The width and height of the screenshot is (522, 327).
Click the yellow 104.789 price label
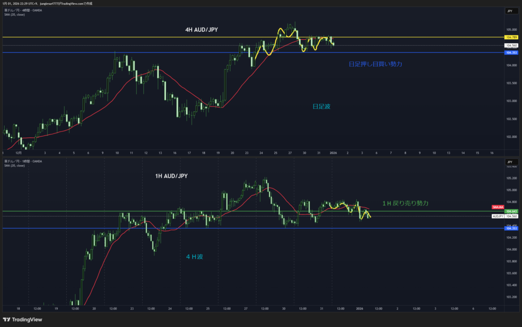click(510, 38)
